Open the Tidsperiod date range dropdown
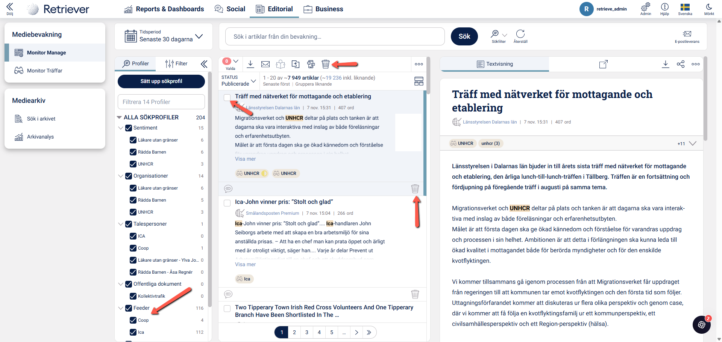This screenshot has height=342, width=722. pos(164,36)
